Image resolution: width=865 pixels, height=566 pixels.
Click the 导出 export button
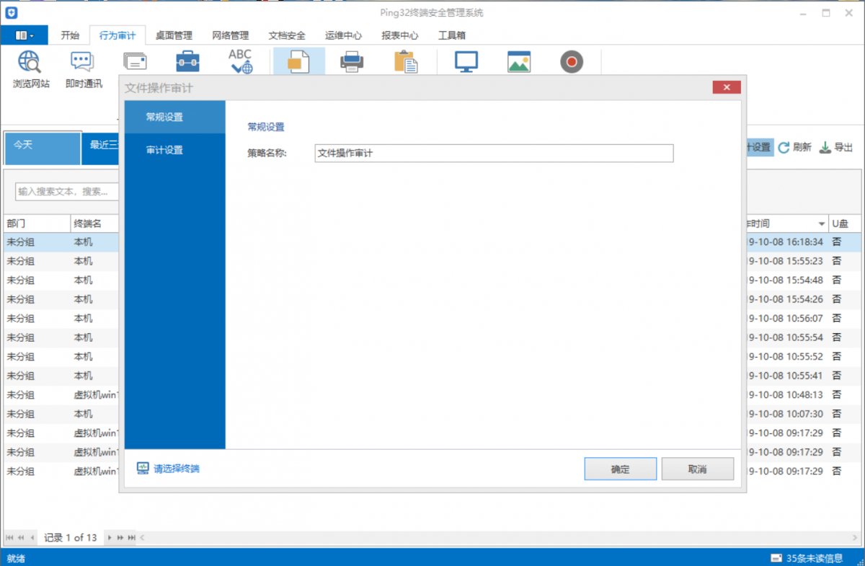pyautogui.click(x=836, y=147)
